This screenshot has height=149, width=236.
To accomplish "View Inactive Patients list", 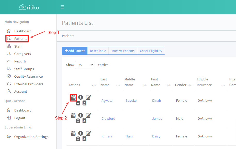I will coord(123,51).
